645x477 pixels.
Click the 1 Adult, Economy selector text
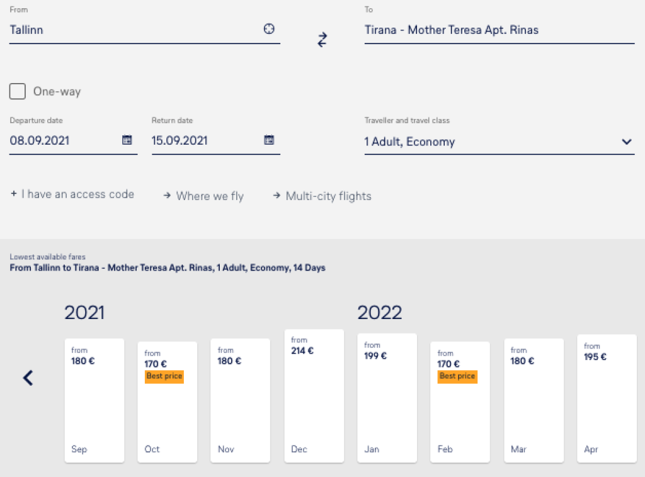pyautogui.click(x=409, y=142)
